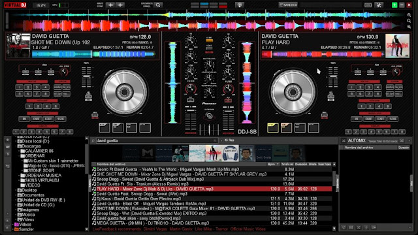418x235 pixels.
Task: Click left deck second transport pad button
Action: click(x=118, y=128)
